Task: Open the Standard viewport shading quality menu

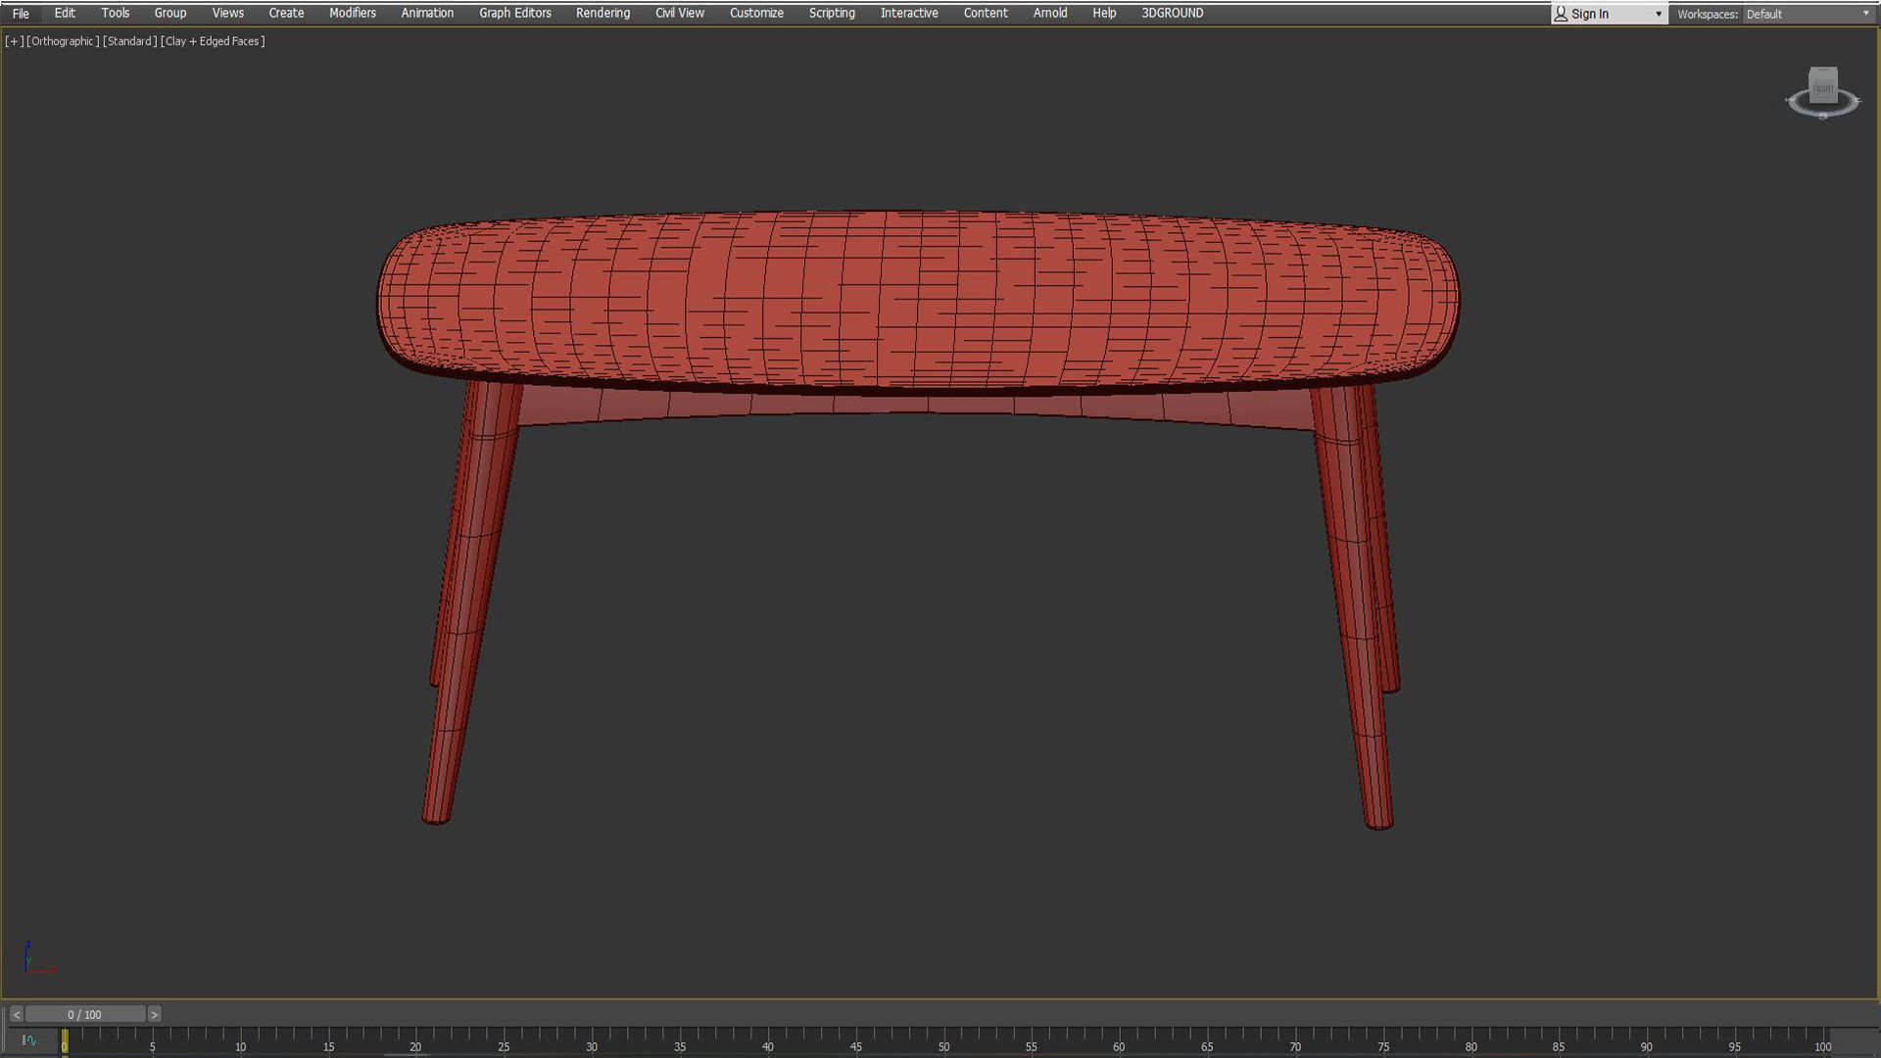Action: (x=129, y=41)
